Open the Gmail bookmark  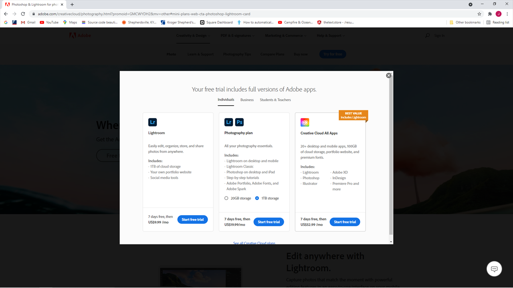(x=28, y=22)
